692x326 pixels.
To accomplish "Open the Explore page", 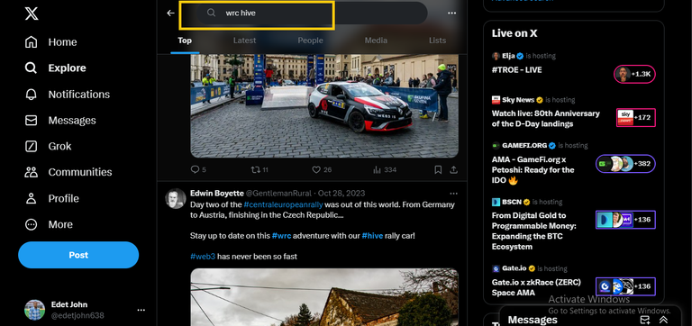I will [55, 68].
